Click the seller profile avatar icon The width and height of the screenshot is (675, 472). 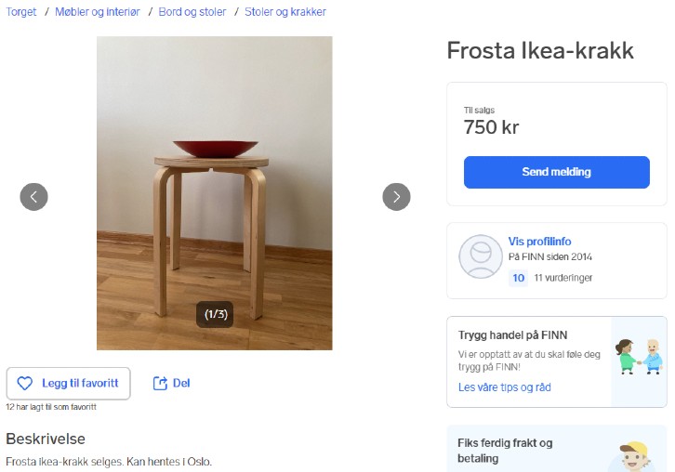(481, 257)
